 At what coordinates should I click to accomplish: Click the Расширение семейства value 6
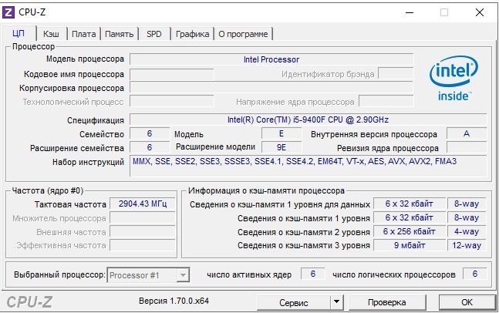pos(150,147)
